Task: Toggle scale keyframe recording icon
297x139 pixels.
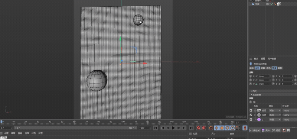Action: (x=222, y=128)
